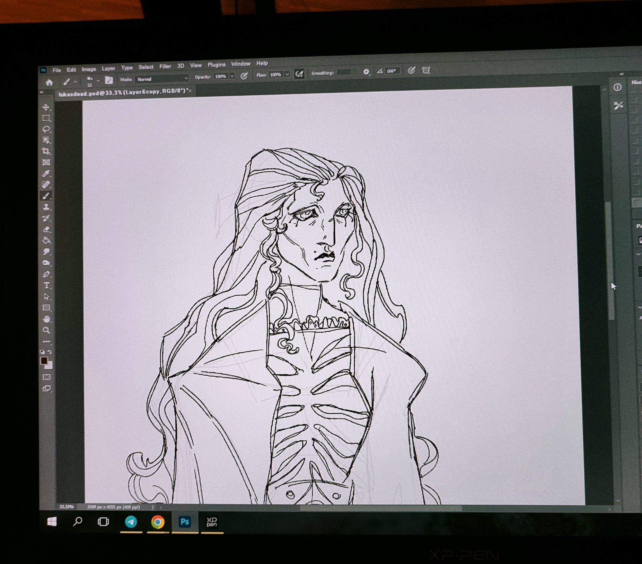The width and height of the screenshot is (642, 564).
Task: Click the Home button in options bar
Action: pos(49,83)
